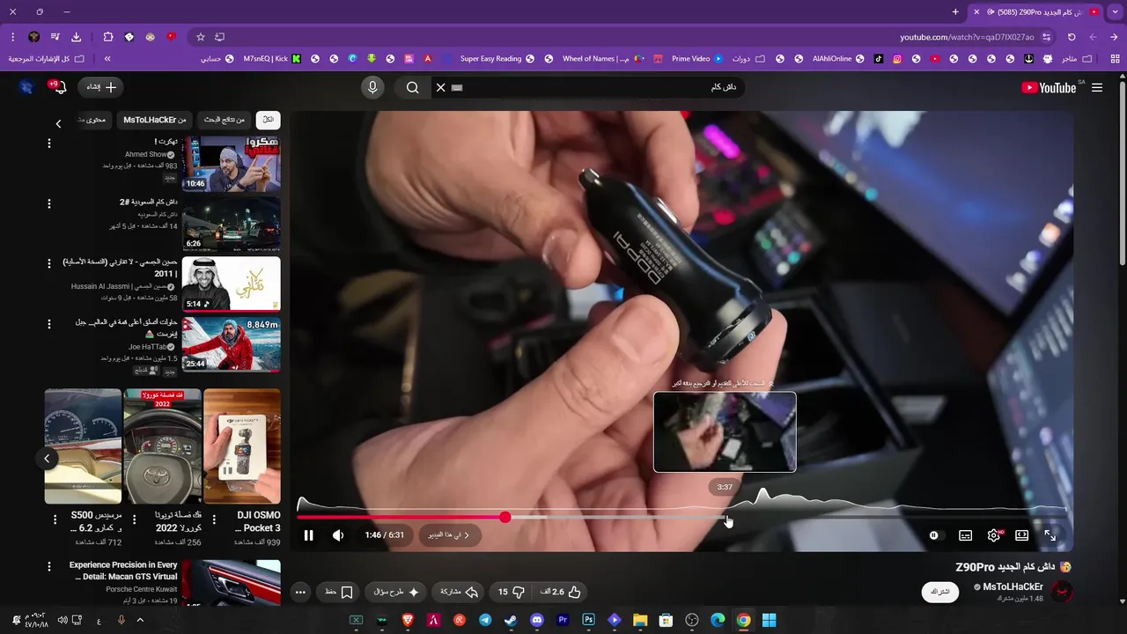
Task: Bookmark this page with the star
Action: (201, 37)
